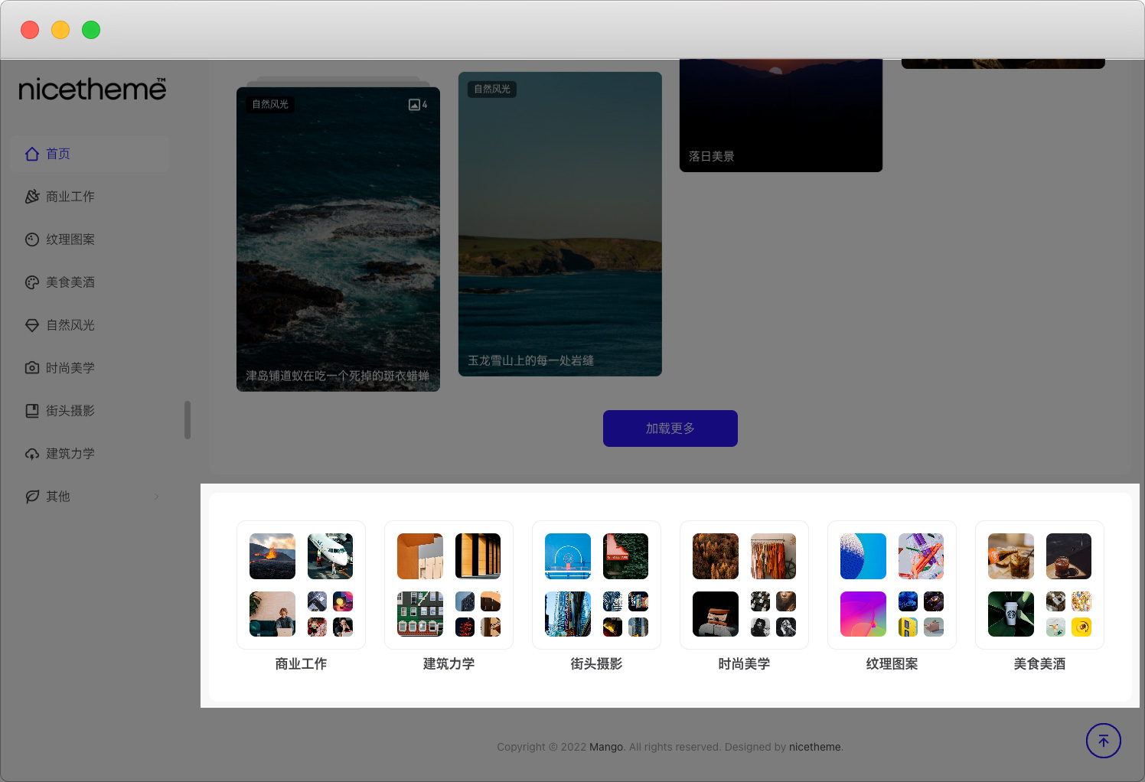The width and height of the screenshot is (1145, 782).
Task: Click the 商业工作 category label
Action: click(x=301, y=664)
